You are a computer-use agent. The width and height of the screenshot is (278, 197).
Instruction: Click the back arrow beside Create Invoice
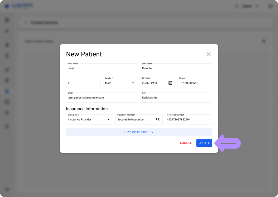click(x=25, y=23)
